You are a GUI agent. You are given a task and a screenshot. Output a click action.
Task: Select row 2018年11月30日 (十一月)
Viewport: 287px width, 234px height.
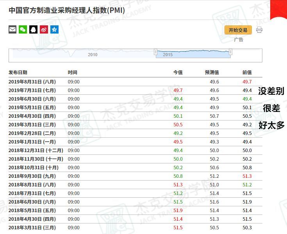click(x=135, y=159)
